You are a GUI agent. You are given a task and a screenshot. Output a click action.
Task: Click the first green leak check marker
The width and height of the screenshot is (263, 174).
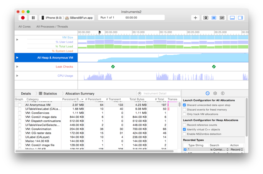pyautogui.click(x=113, y=67)
